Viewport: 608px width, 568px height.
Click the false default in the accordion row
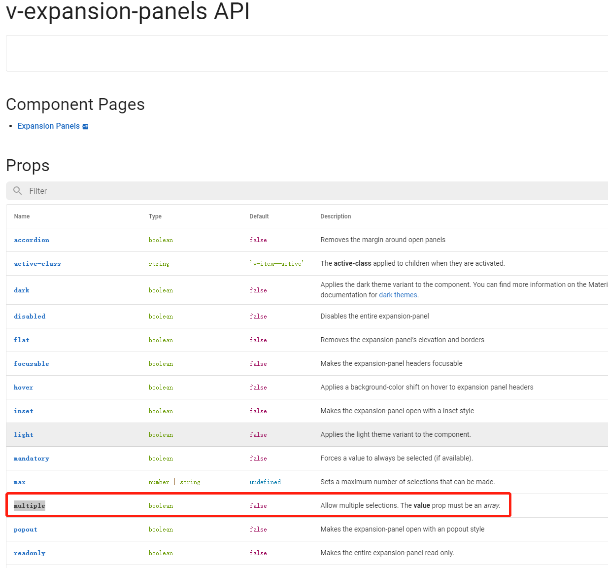tap(258, 240)
